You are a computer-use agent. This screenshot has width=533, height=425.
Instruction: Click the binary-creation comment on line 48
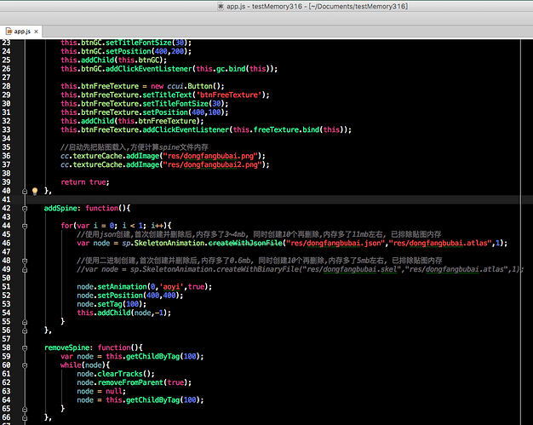(x=260, y=261)
